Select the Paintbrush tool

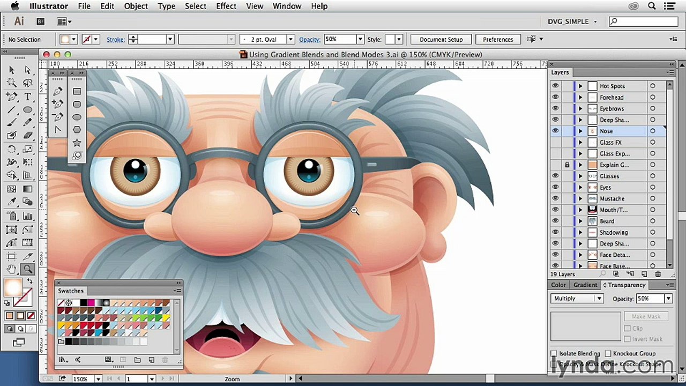point(12,123)
